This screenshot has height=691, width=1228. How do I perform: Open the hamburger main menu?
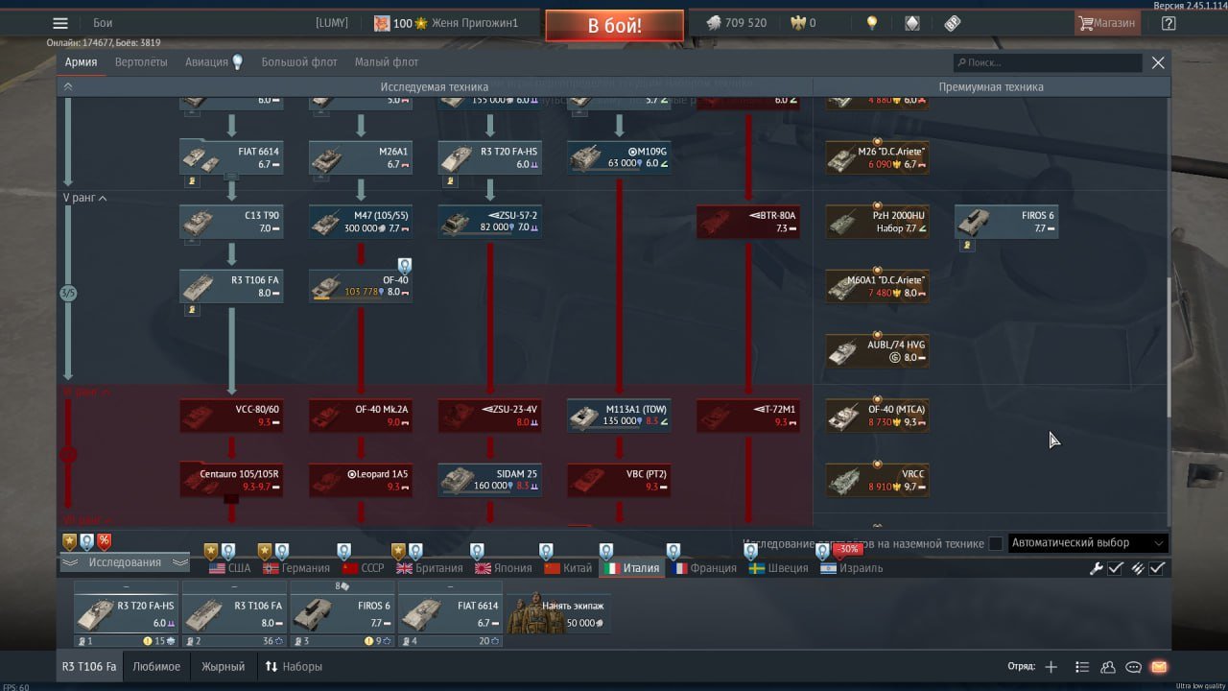[x=60, y=23]
